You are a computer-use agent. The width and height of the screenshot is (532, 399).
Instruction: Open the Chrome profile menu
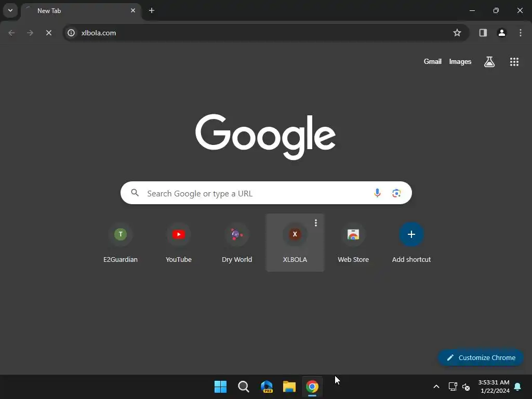click(x=502, y=33)
